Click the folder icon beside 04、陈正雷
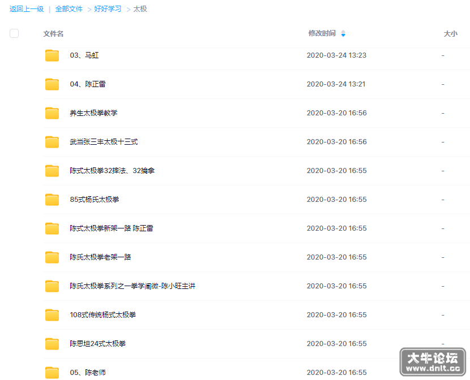 [52, 84]
